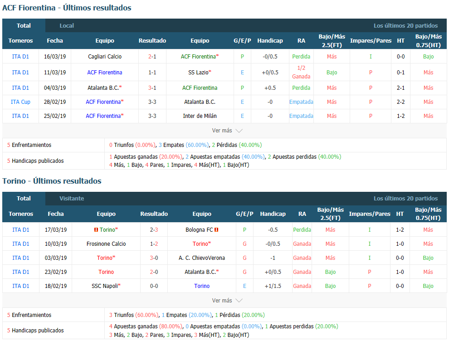
Task: Select Total tab in Fiorentina results
Action: pos(24,25)
